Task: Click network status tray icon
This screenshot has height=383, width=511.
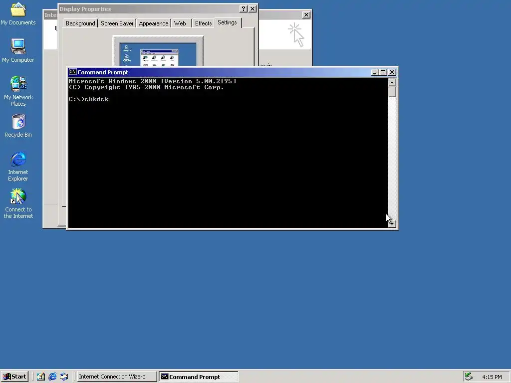Action: coord(469,377)
